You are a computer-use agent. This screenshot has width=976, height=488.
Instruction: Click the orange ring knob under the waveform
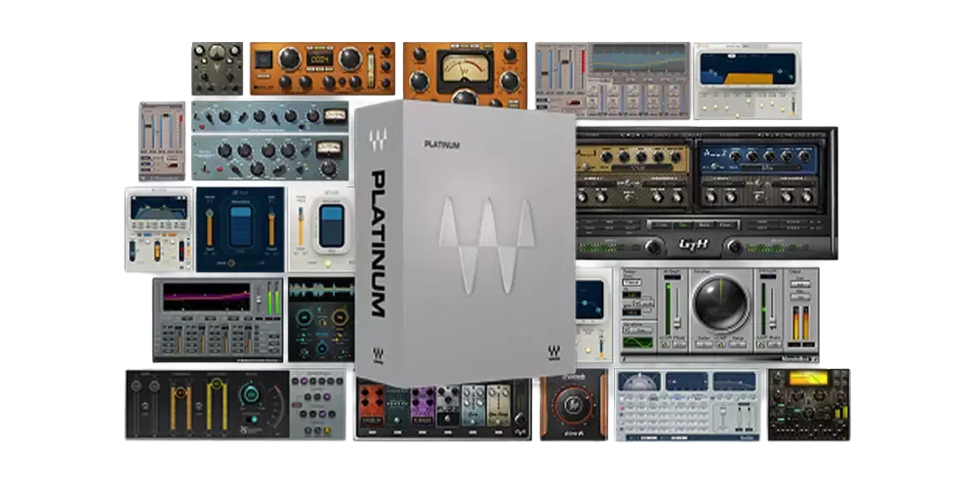340,317
